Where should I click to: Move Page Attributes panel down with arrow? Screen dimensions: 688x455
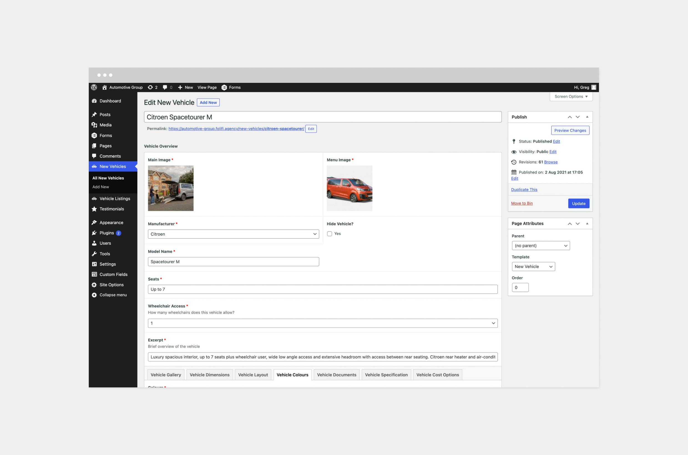pos(578,224)
